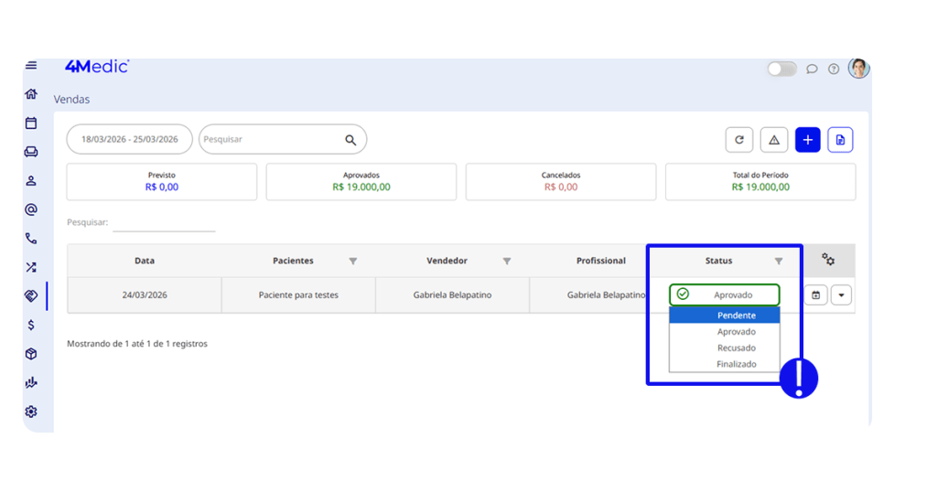
Task: Click the blue plus button to add sale
Action: (x=807, y=140)
